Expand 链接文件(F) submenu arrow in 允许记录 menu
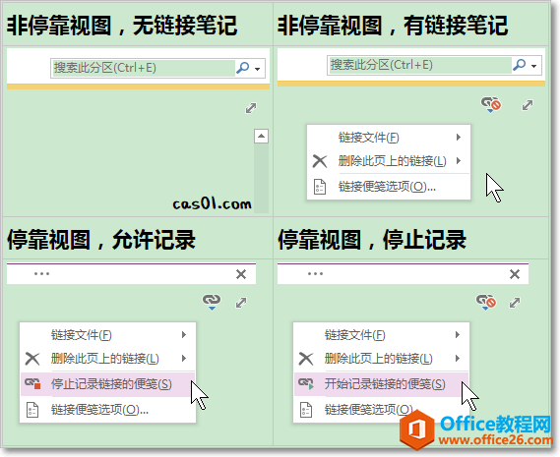This screenshot has width=560, height=457. (184, 334)
